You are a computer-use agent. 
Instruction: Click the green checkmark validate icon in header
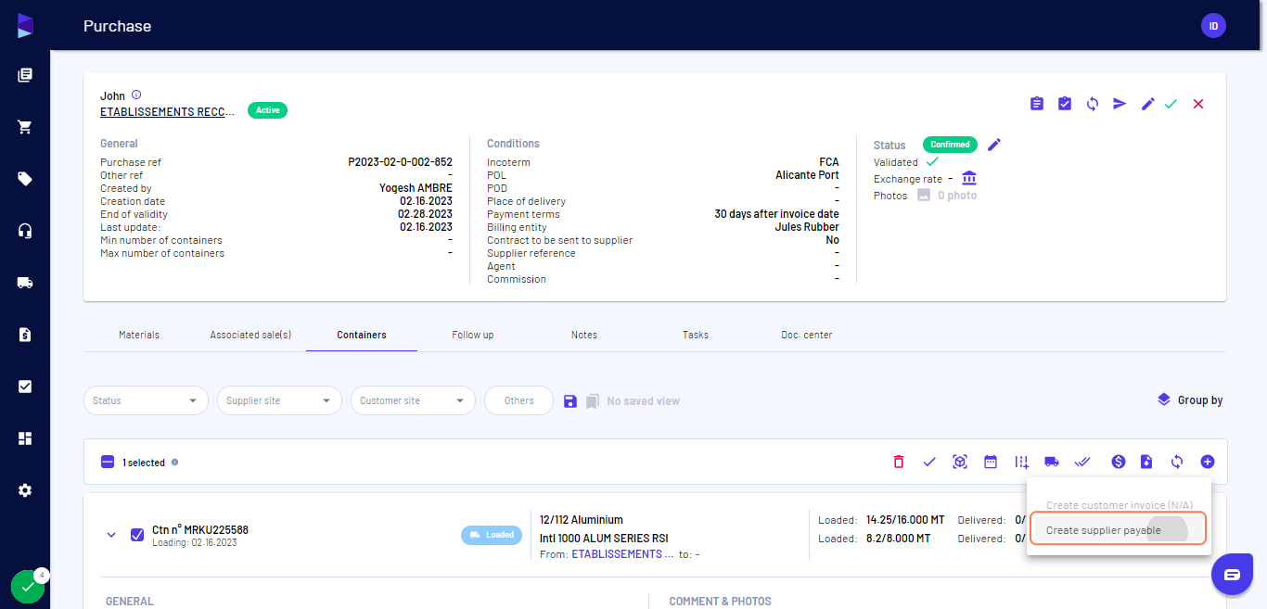(1171, 104)
